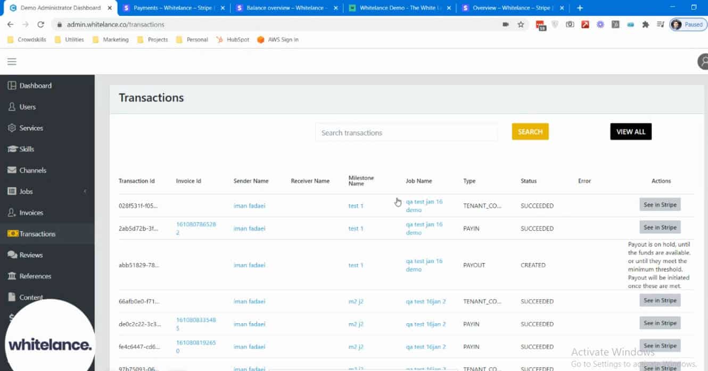Screen dimensions: 708x371
Task: Click the Transaction Id column header
Action: pos(137,181)
